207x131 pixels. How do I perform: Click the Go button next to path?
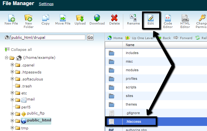tap(90, 38)
